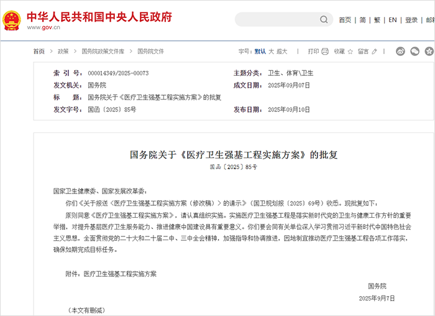The image size is (435, 316).
Task: Click the site title 中华人民共和国中央人民政府
Action: (x=99, y=17)
